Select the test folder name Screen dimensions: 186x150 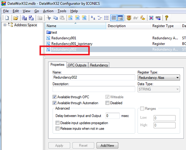click(x=54, y=32)
